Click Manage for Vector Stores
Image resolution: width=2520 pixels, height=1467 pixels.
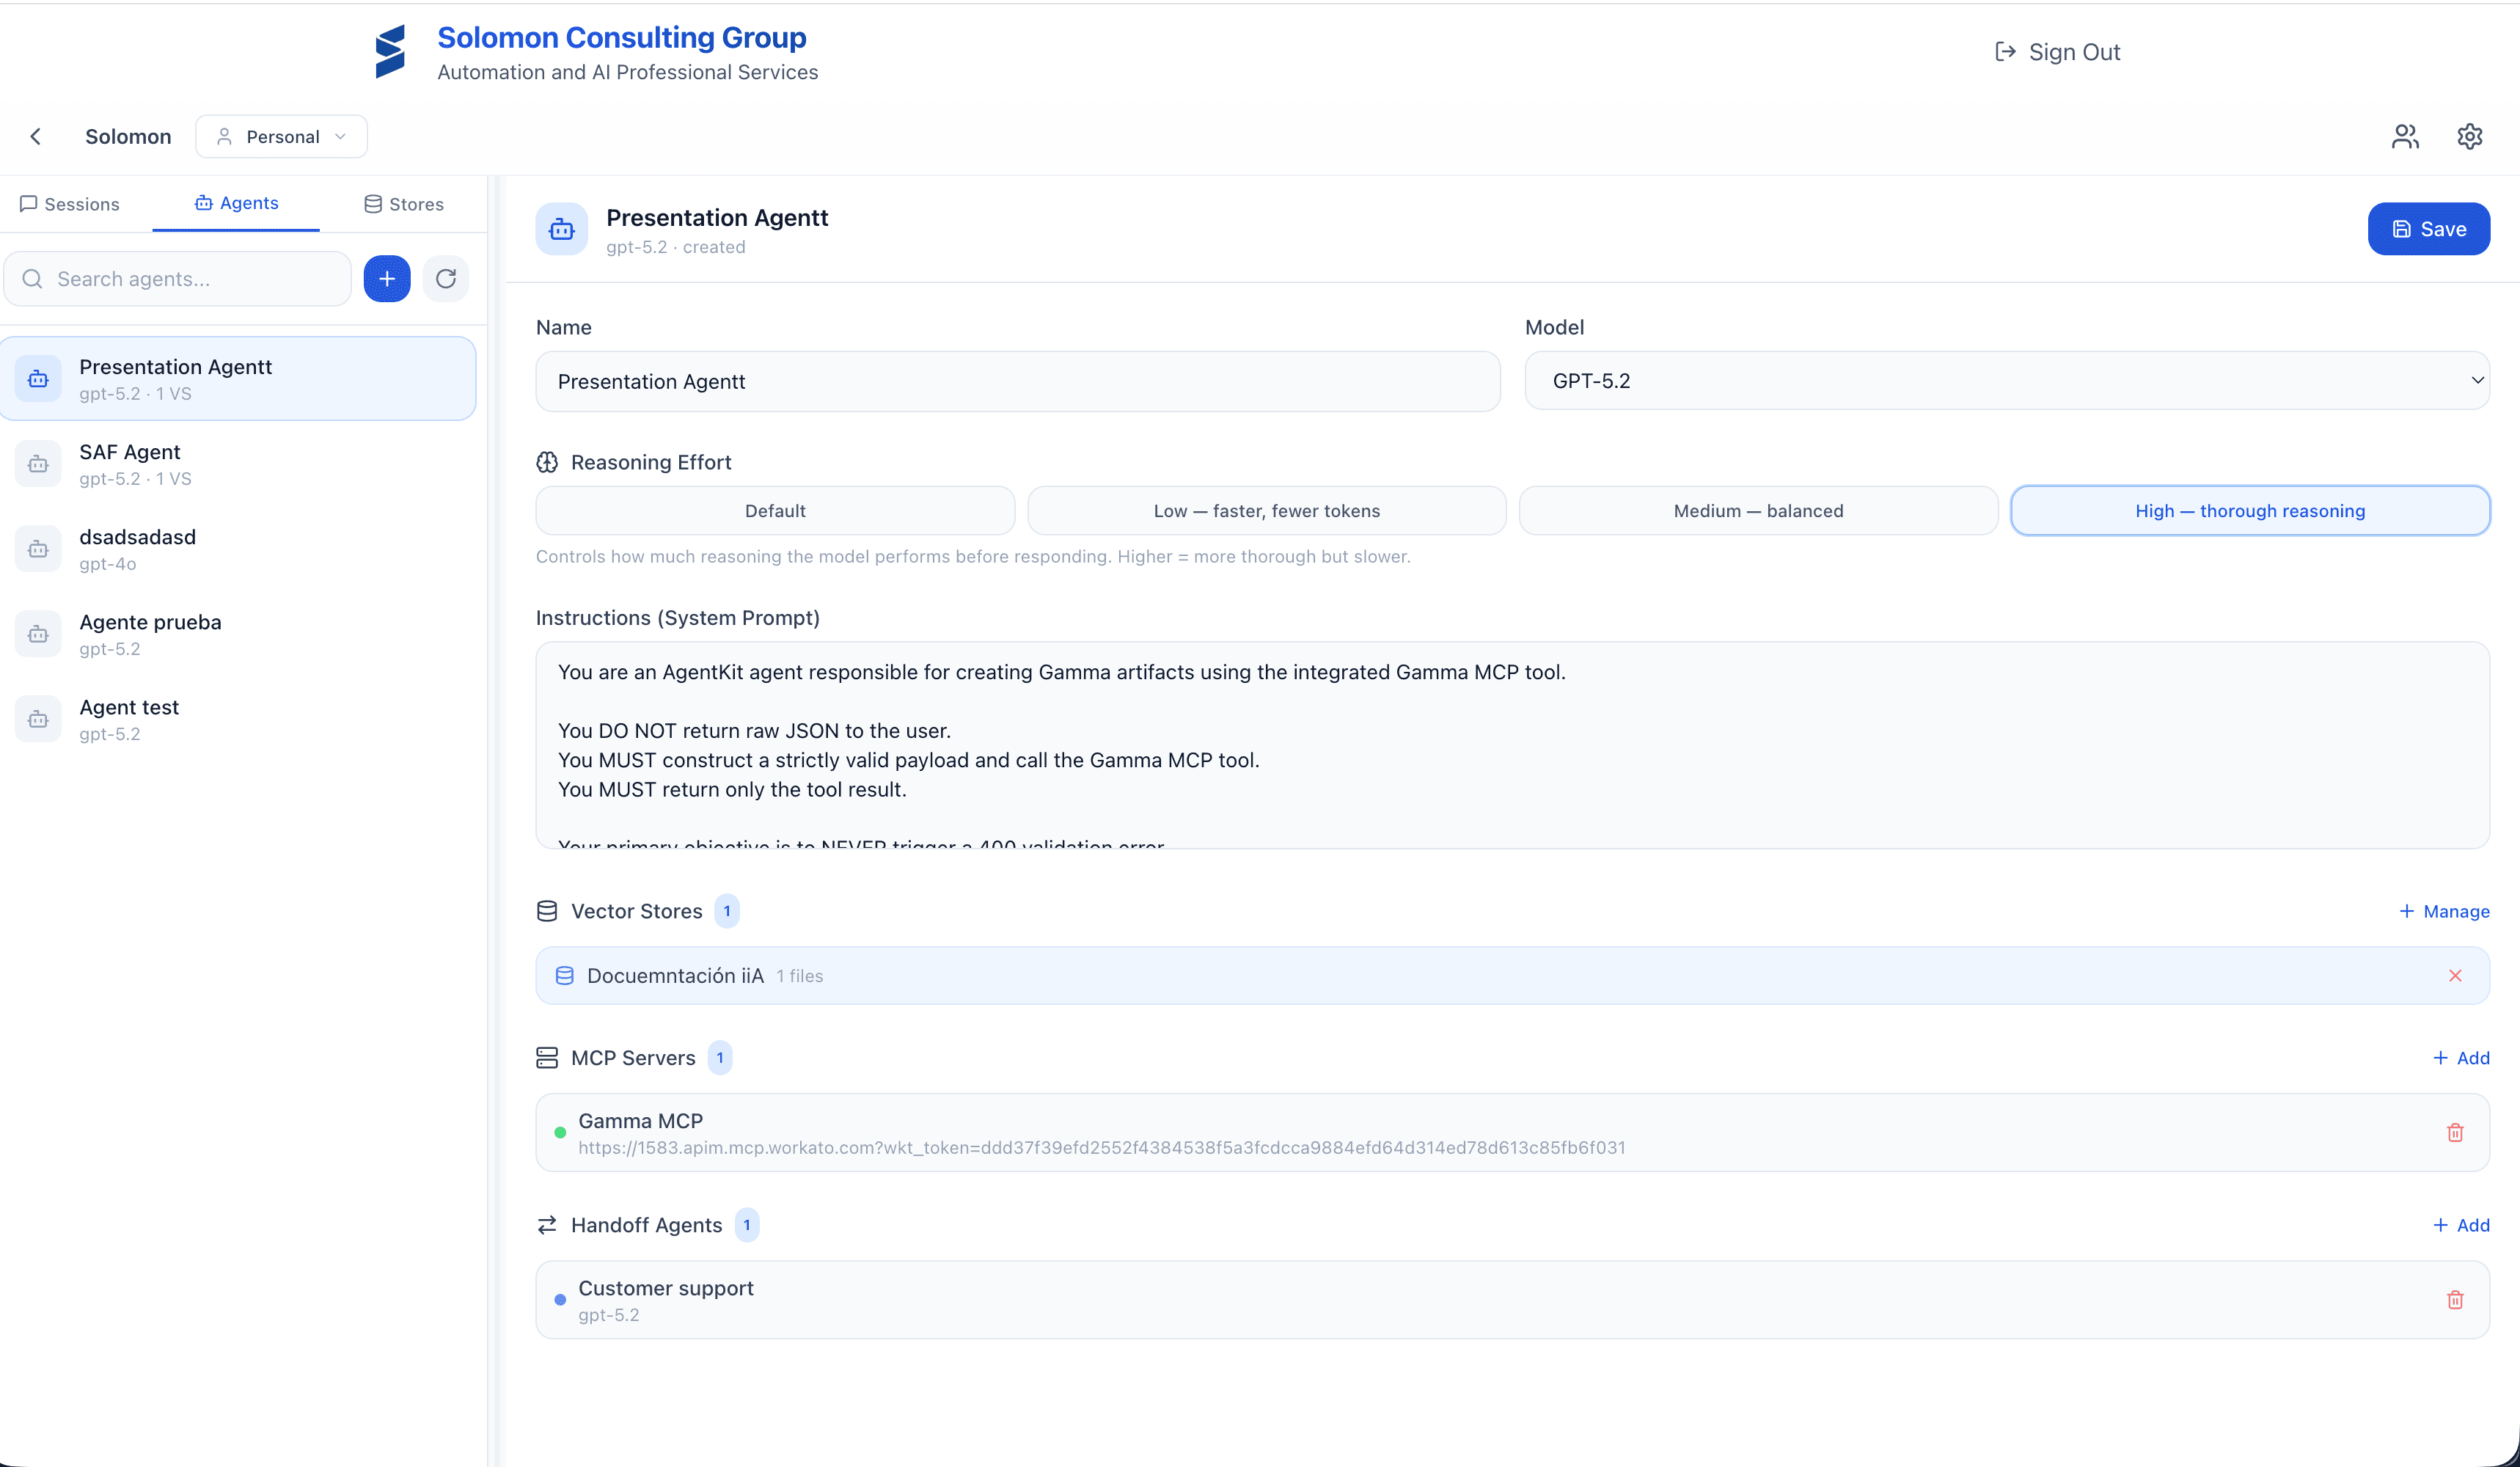pos(2443,911)
